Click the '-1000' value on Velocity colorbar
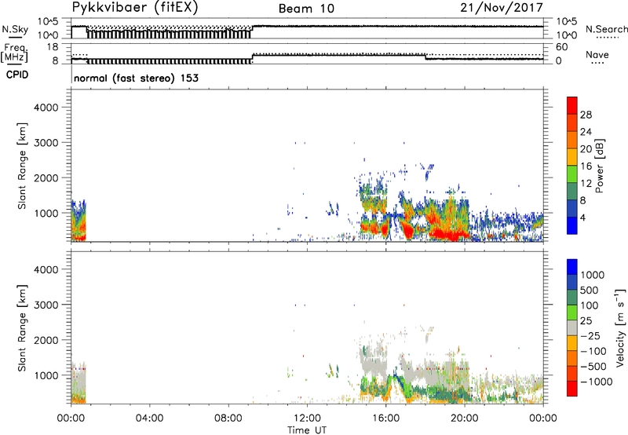Screen dimensions: 628x435 (596, 382)
